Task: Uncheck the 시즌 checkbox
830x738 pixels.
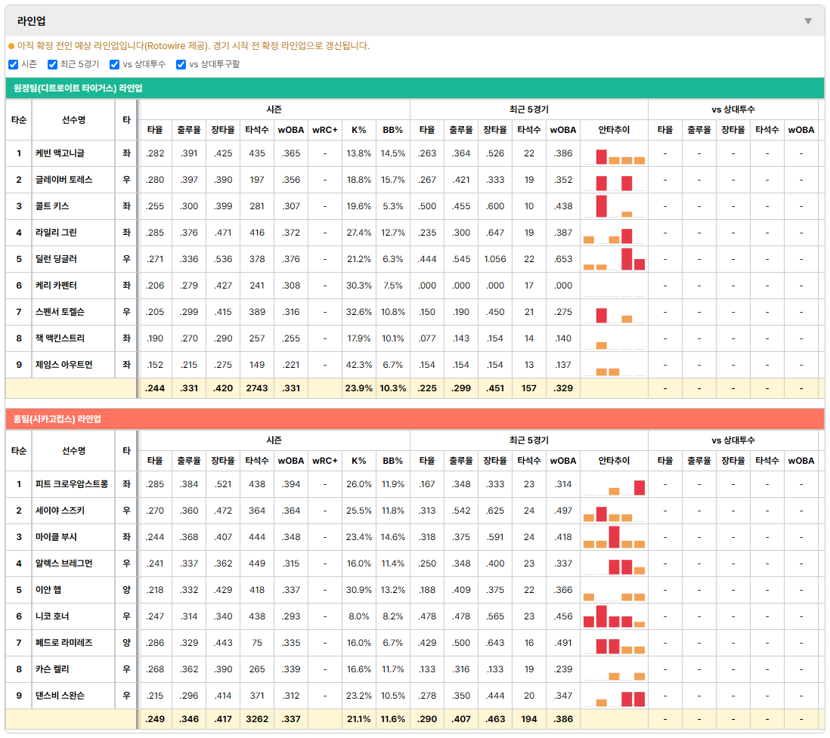Action: [14, 64]
